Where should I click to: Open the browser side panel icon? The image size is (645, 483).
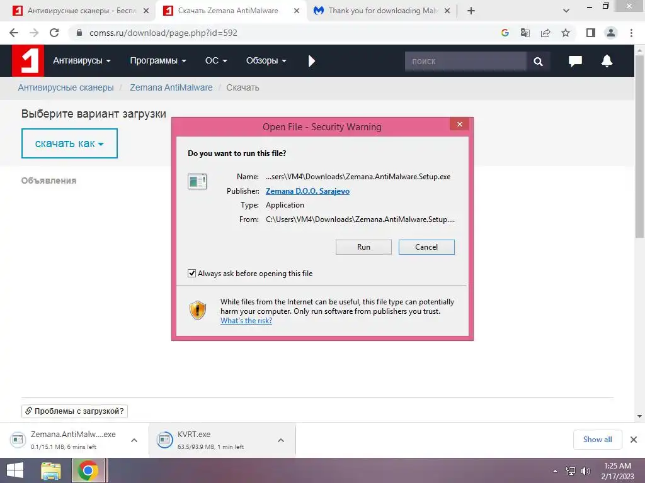tap(591, 33)
